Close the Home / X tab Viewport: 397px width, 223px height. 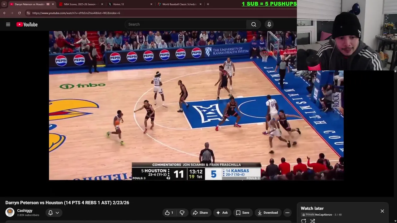coord(151,4)
